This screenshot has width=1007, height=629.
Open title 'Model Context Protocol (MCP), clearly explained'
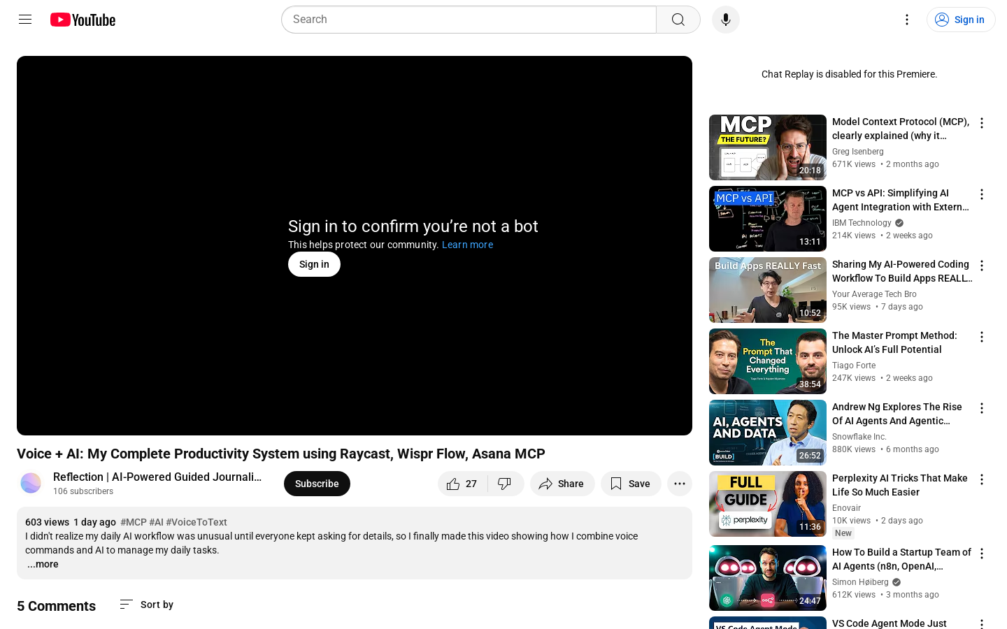tap(901, 129)
